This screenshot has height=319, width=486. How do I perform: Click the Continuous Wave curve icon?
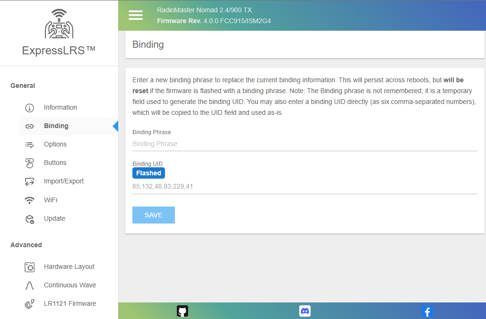pyautogui.click(x=29, y=285)
